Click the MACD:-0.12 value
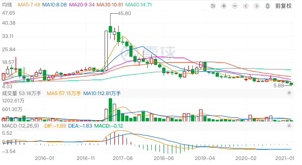 (x=109, y=126)
